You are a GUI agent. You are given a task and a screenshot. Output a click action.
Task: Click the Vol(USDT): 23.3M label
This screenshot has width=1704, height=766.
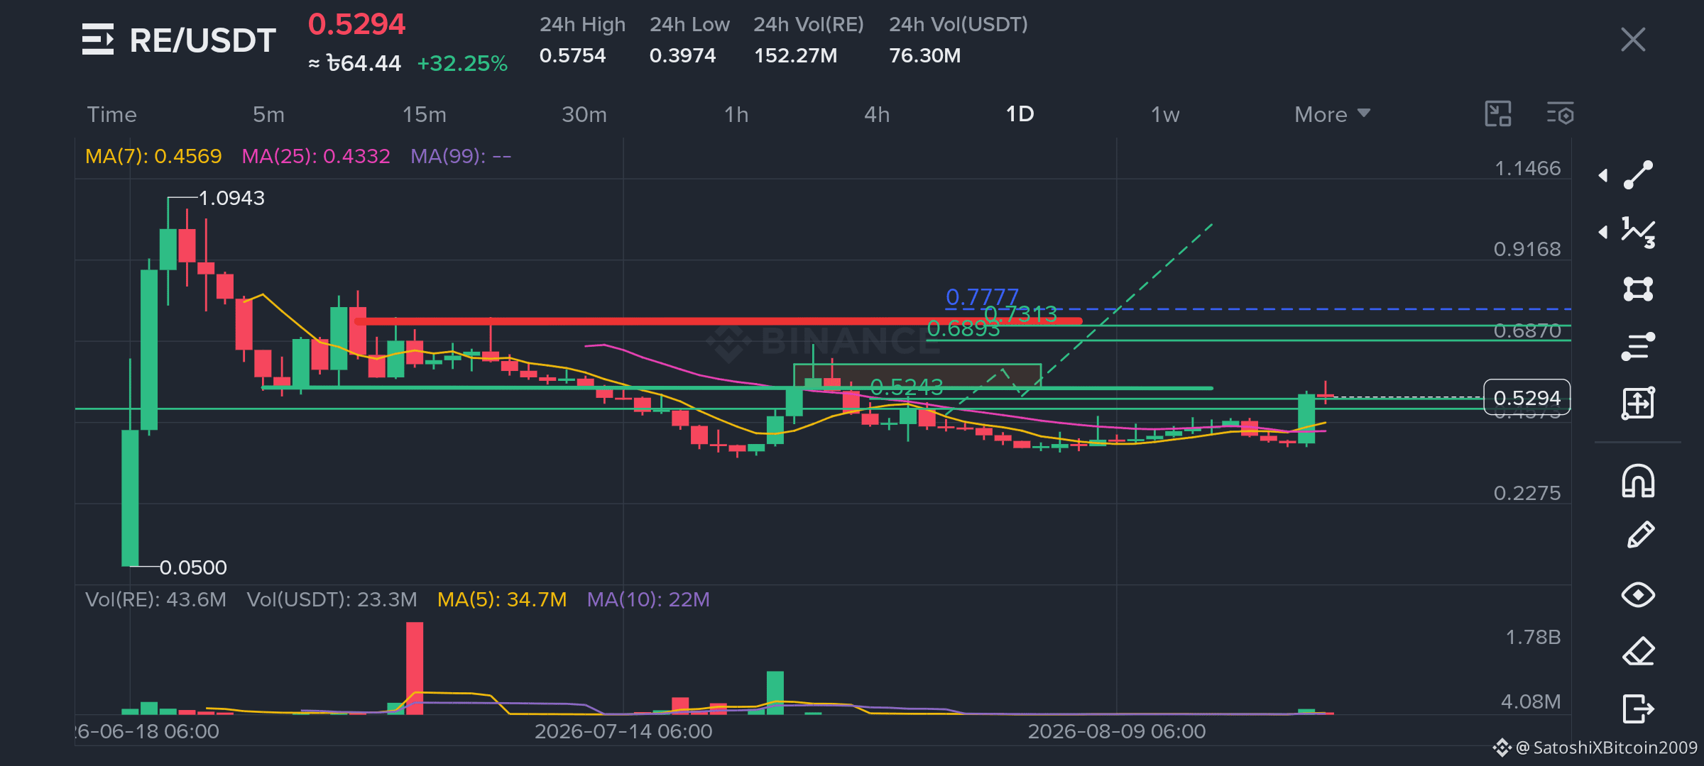point(332,599)
